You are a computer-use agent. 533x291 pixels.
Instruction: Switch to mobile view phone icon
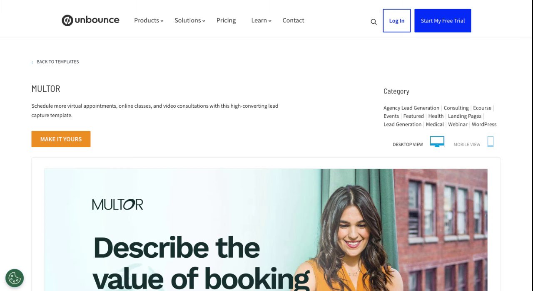[491, 142]
